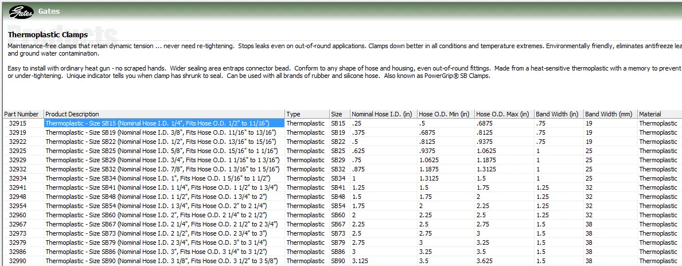This screenshot has height=266, width=682.
Task: Select part number 32967 cell
Action: coord(23,224)
